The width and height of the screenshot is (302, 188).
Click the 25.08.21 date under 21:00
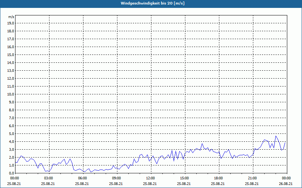pyautogui.click(x=252, y=183)
